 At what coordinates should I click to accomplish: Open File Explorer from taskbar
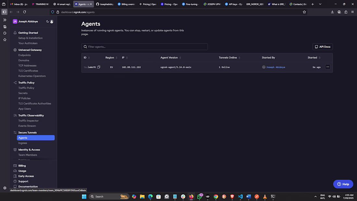(142, 196)
